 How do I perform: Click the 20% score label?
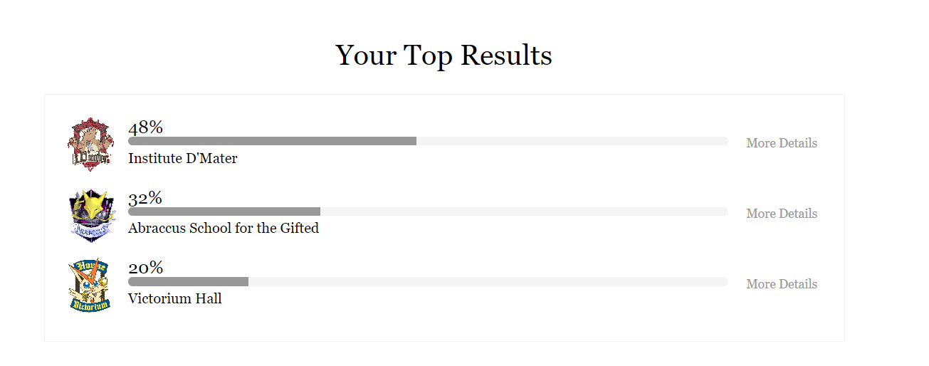[x=145, y=268]
